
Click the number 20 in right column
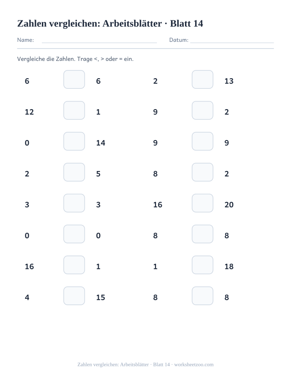tap(229, 205)
